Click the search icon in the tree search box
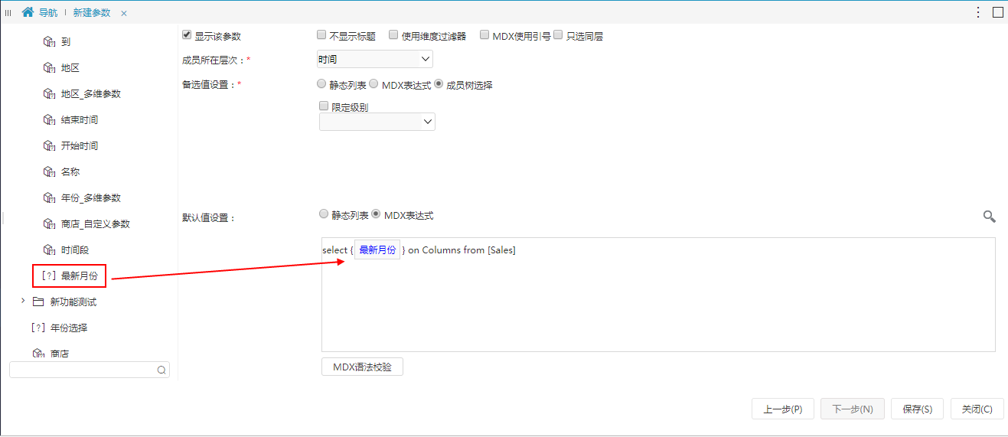This screenshot has width=1008, height=437. click(x=161, y=370)
